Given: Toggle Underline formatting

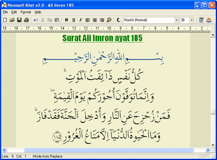Looking at the screenshot, I should tap(73, 20).
